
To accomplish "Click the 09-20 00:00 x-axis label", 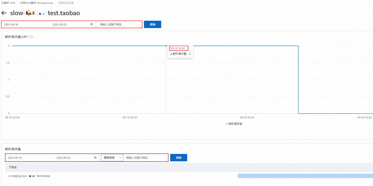I will 247,117.
